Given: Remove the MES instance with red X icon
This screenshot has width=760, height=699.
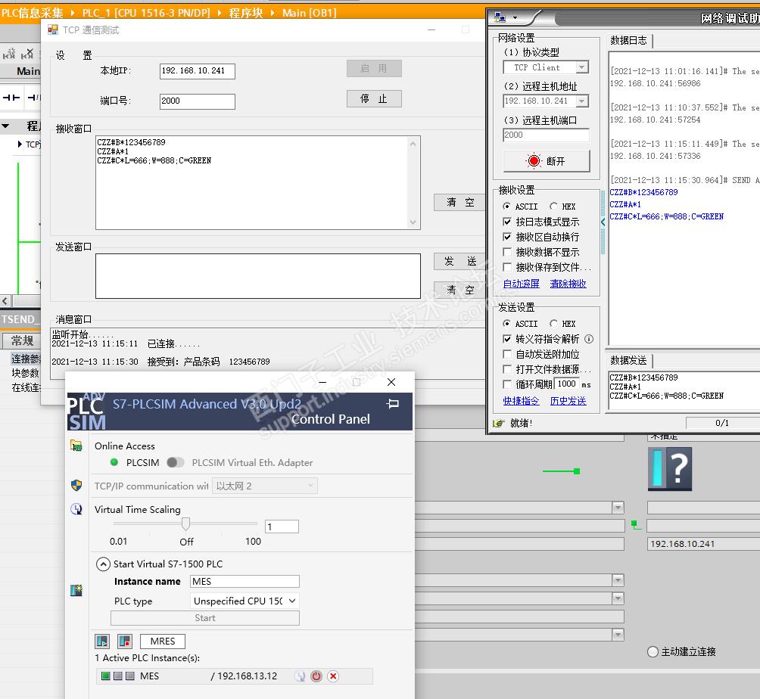Looking at the screenshot, I should tap(333, 676).
